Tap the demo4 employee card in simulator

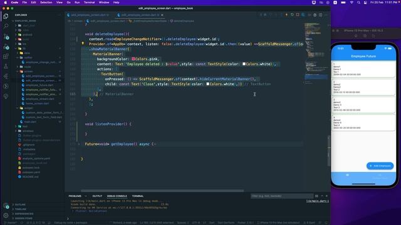[x=363, y=123]
